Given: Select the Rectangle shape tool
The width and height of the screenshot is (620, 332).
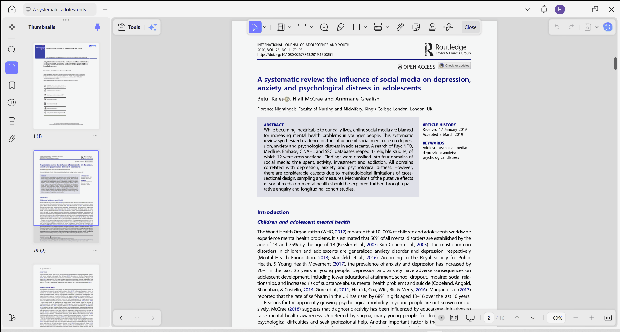Looking at the screenshot, I should point(356,27).
